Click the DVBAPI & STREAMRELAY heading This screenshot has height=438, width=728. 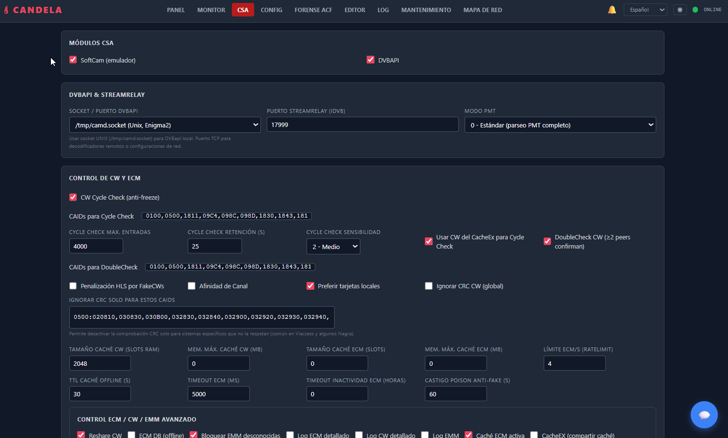pos(107,95)
